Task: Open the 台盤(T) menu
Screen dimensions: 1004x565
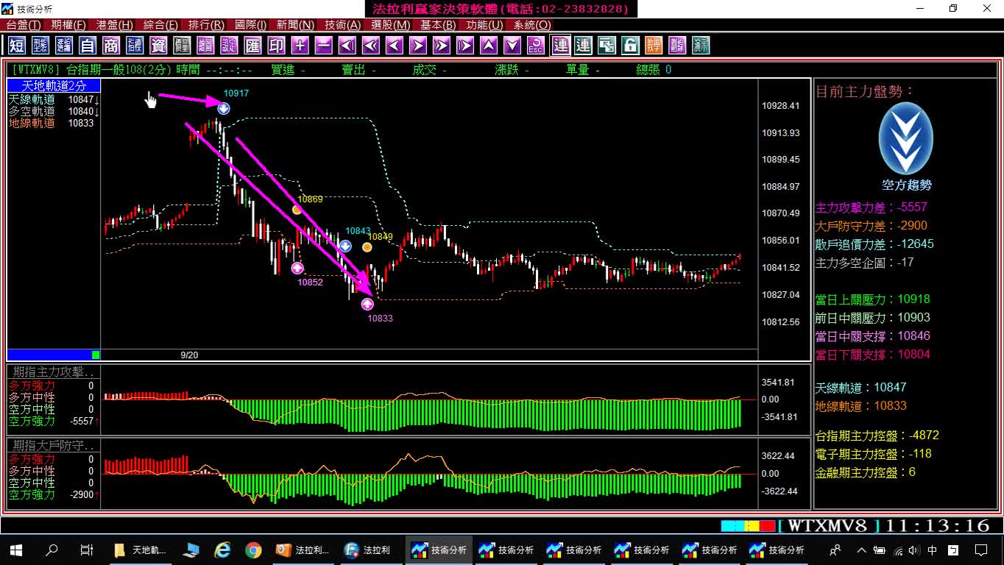Action: pyautogui.click(x=24, y=25)
